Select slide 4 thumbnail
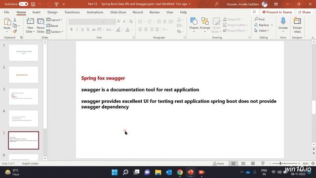Image resolution: width=316 pixels, height=178 pixels. tap(23, 119)
